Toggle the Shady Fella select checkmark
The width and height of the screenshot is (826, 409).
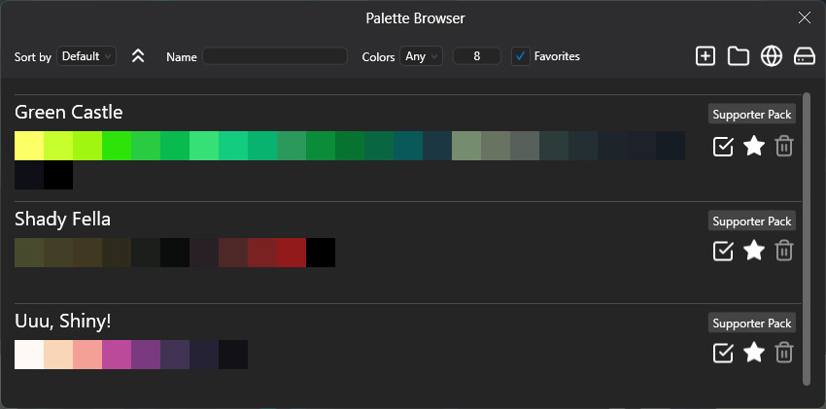pyautogui.click(x=723, y=251)
